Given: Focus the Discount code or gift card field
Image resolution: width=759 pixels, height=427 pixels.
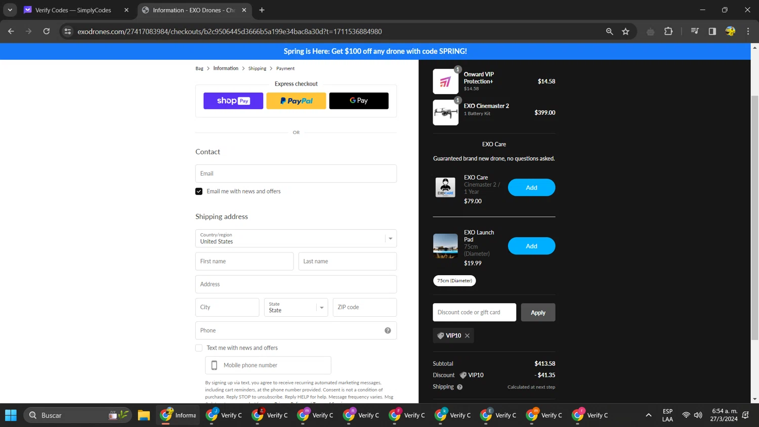Looking at the screenshot, I should 474,312.
